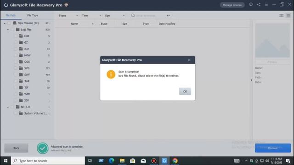Collapse the preview panel with arrow
Viewport: 294px width, 165px height.
click(x=251, y=80)
